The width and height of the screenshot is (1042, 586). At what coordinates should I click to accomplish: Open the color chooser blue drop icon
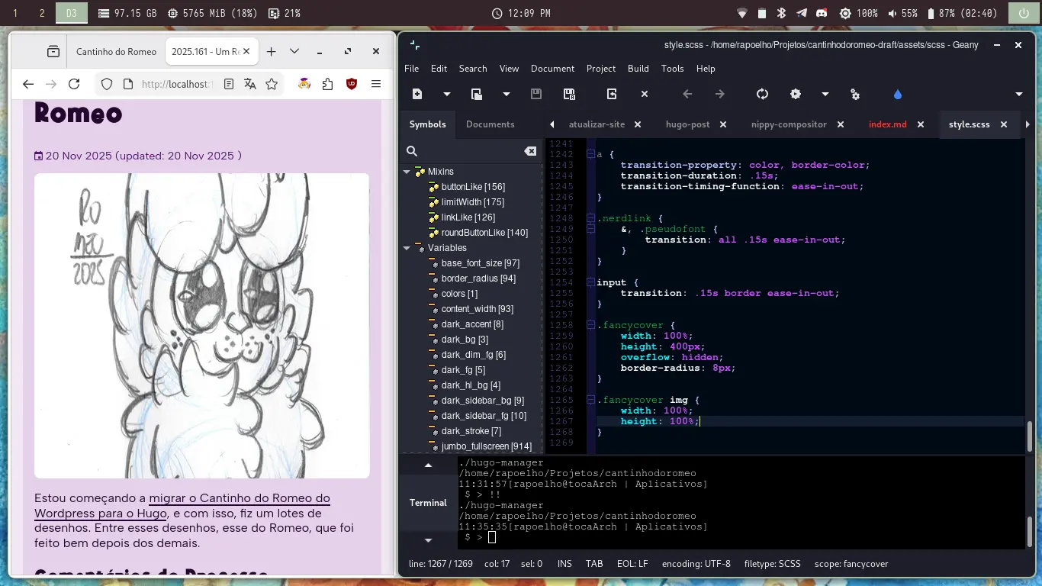click(x=897, y=94)
